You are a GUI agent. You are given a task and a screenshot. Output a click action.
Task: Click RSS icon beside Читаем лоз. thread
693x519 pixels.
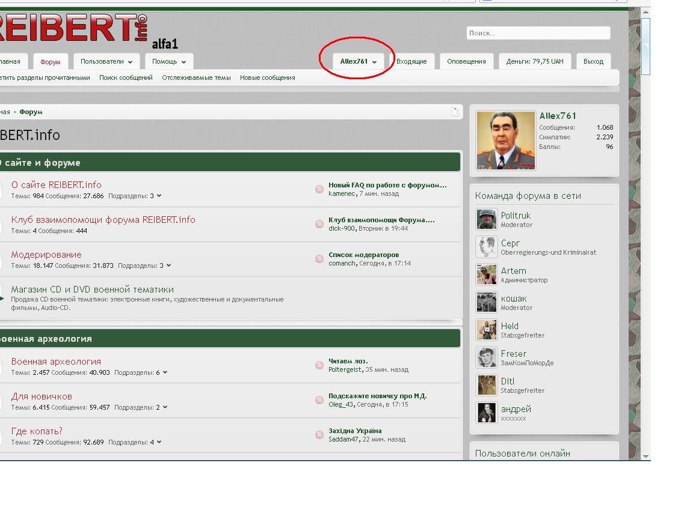click(319, 365)
